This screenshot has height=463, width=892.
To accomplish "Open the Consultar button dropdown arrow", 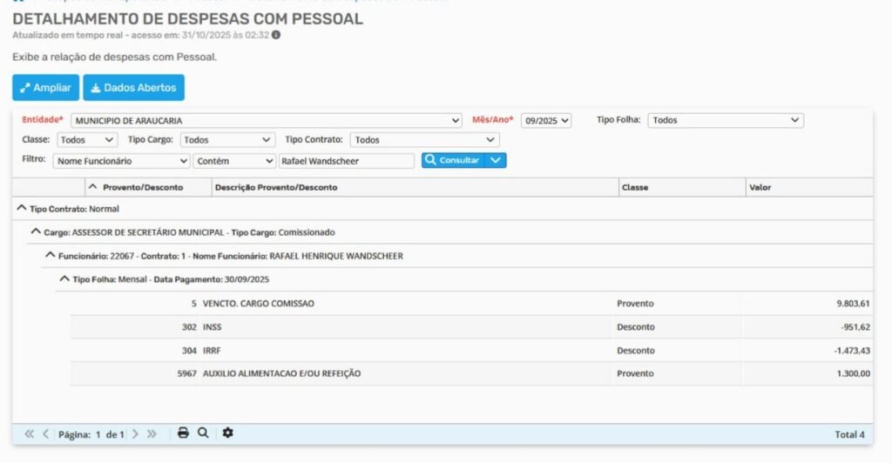I will tap(496, 160).
